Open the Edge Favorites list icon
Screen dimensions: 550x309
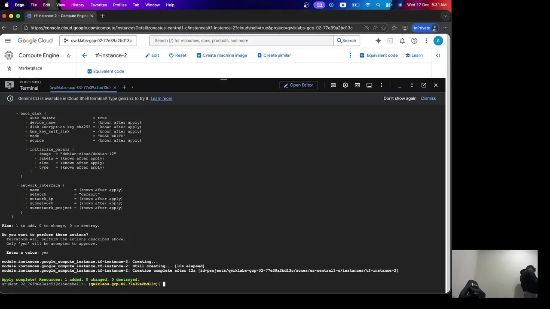coord(394,28)
